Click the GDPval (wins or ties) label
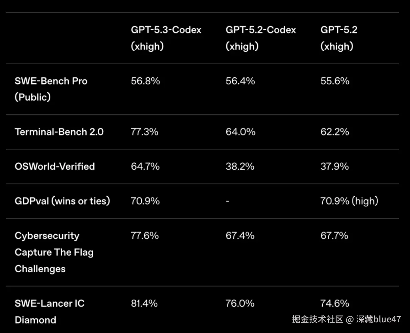Screen dimensions: 410x333 pyautogui.click(x=62, y=201)
